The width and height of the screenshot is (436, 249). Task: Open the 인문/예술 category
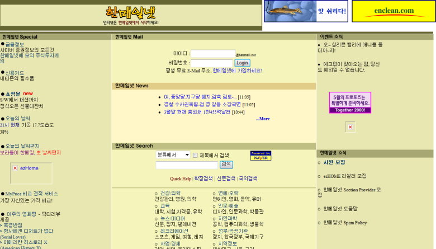pyautogui.click(x=228, y=206)
